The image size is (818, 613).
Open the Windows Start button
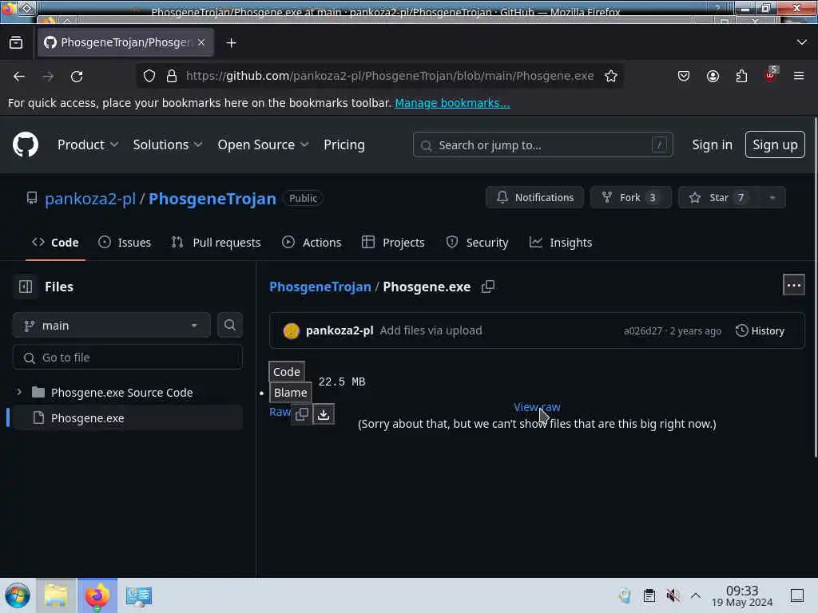coord(18,595)
